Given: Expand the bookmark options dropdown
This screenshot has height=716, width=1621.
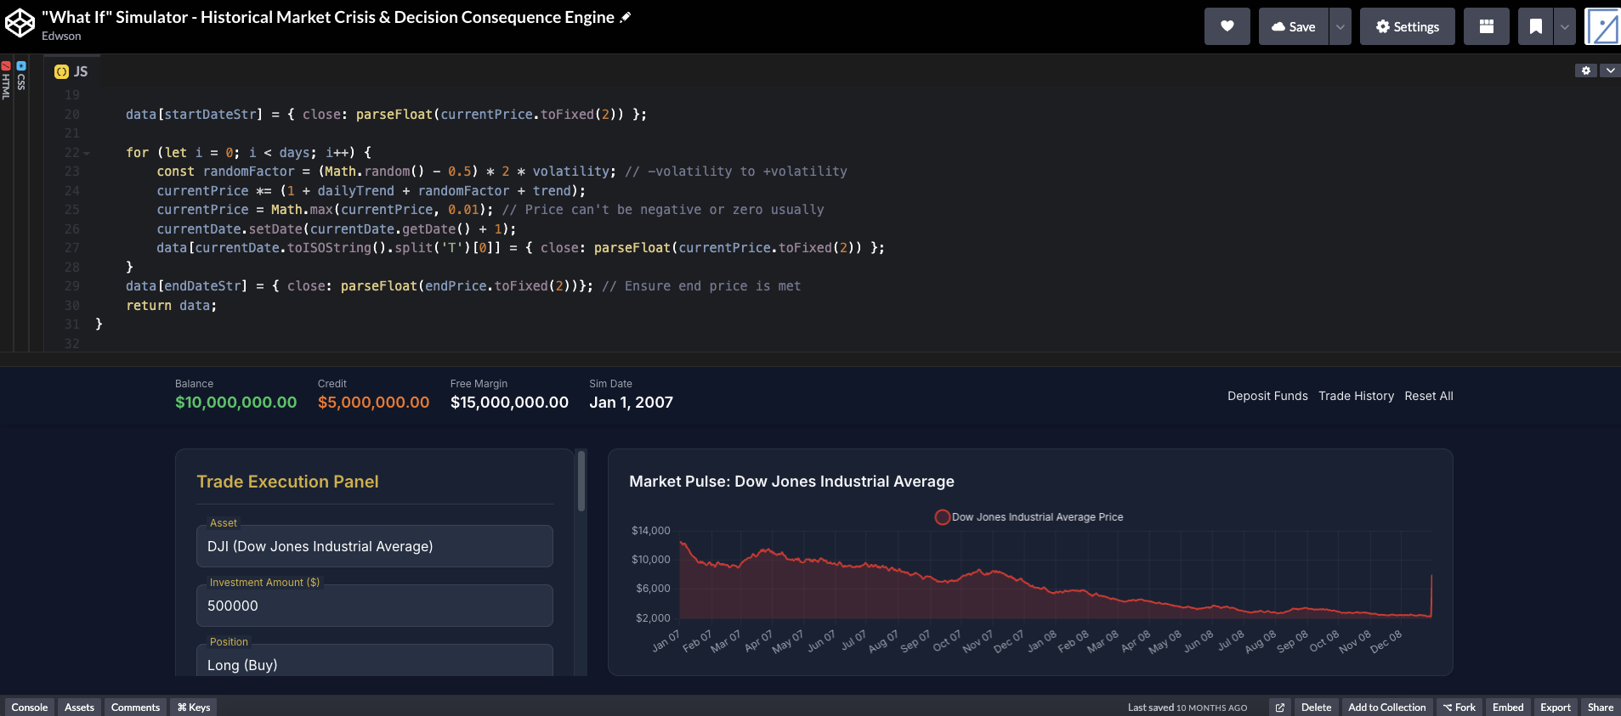Looking at the screenshot, I should pyautogui.click(x=1564, y=26).
